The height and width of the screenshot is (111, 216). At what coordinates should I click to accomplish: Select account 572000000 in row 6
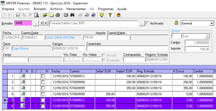pos(82,106)
